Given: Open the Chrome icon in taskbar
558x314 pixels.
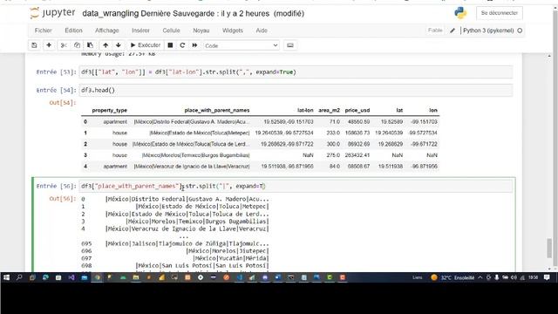Looking at the screenshot, I should (97, 277).
